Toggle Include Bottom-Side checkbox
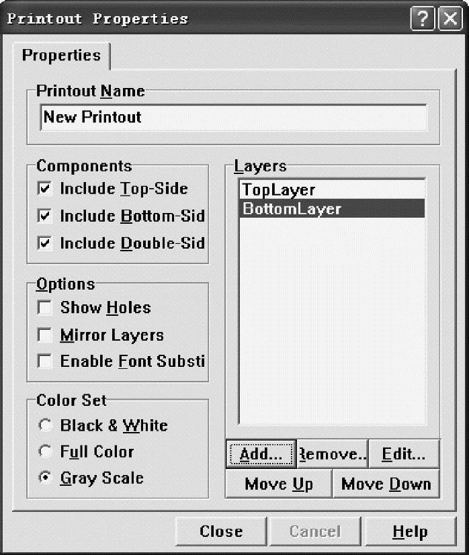The height and width of the screenshot is (555, 469). [x=45, y=216]
